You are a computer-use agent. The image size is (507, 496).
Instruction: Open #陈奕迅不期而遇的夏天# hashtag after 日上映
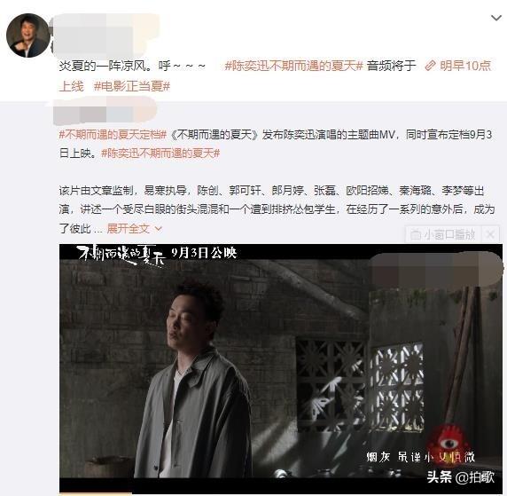point(160,153)
